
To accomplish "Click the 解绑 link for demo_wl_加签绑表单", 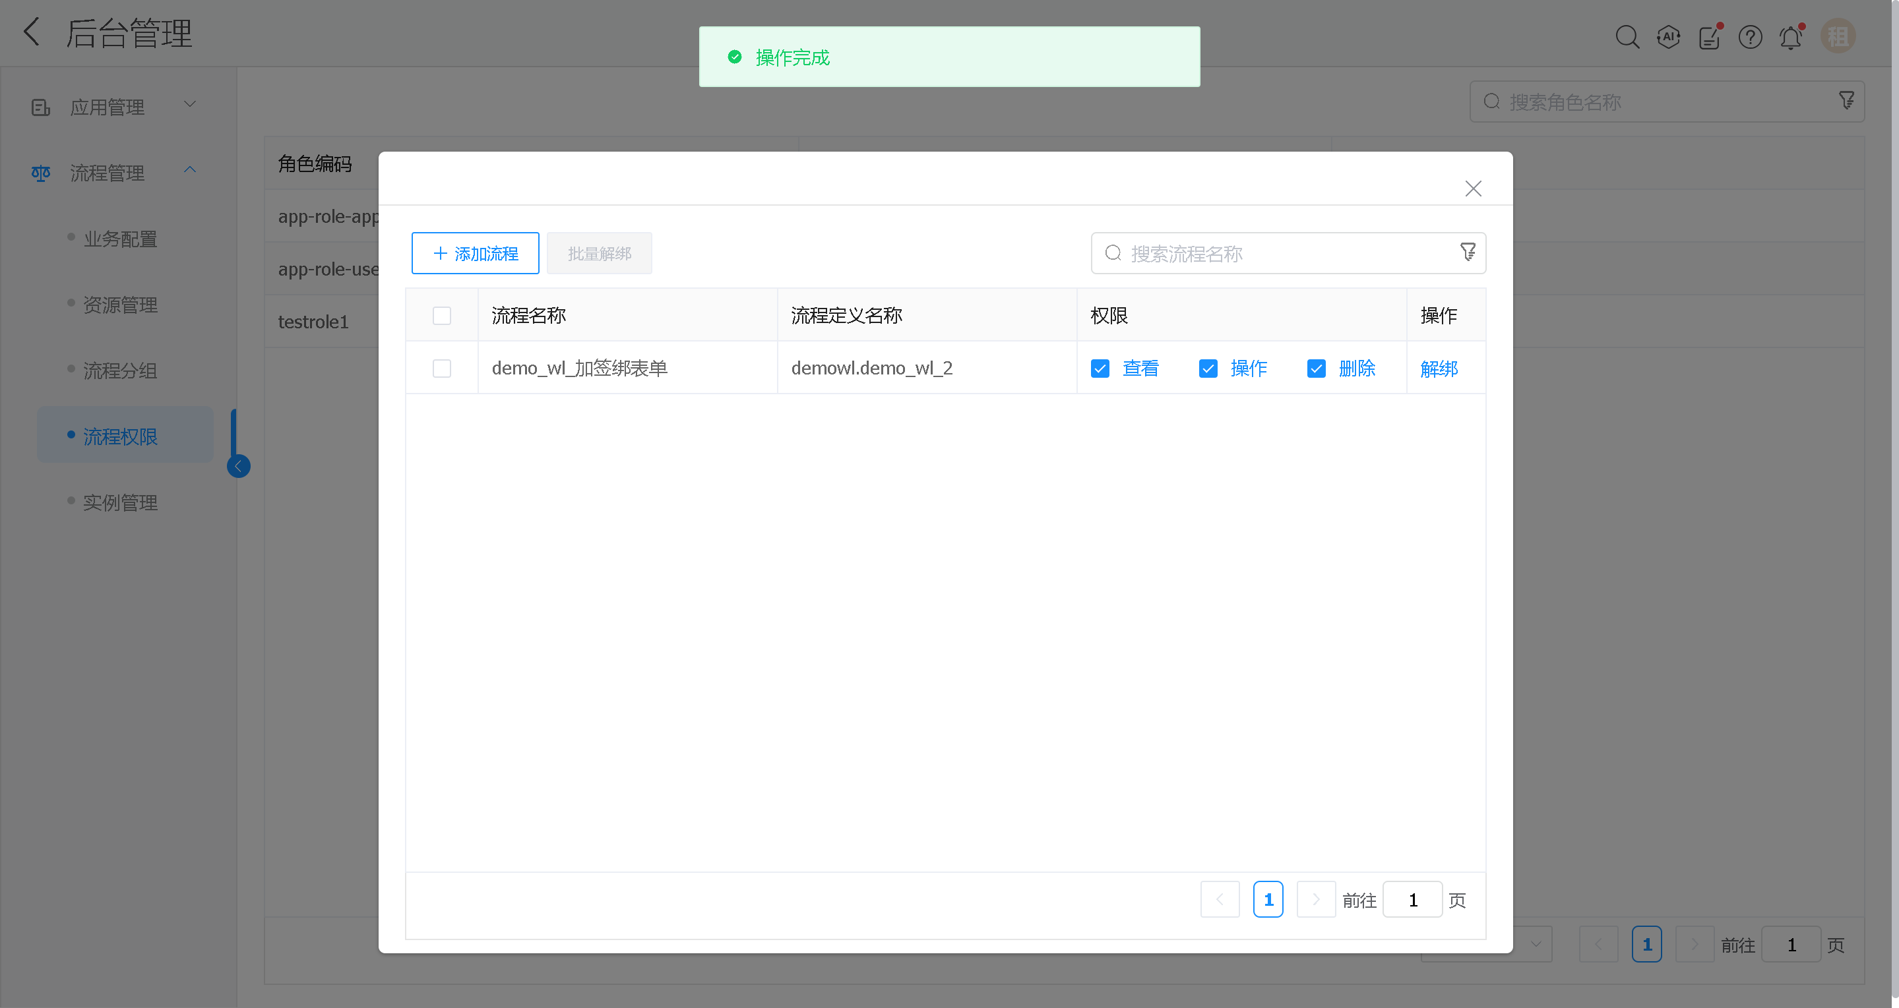I will tap(1439, 368).
